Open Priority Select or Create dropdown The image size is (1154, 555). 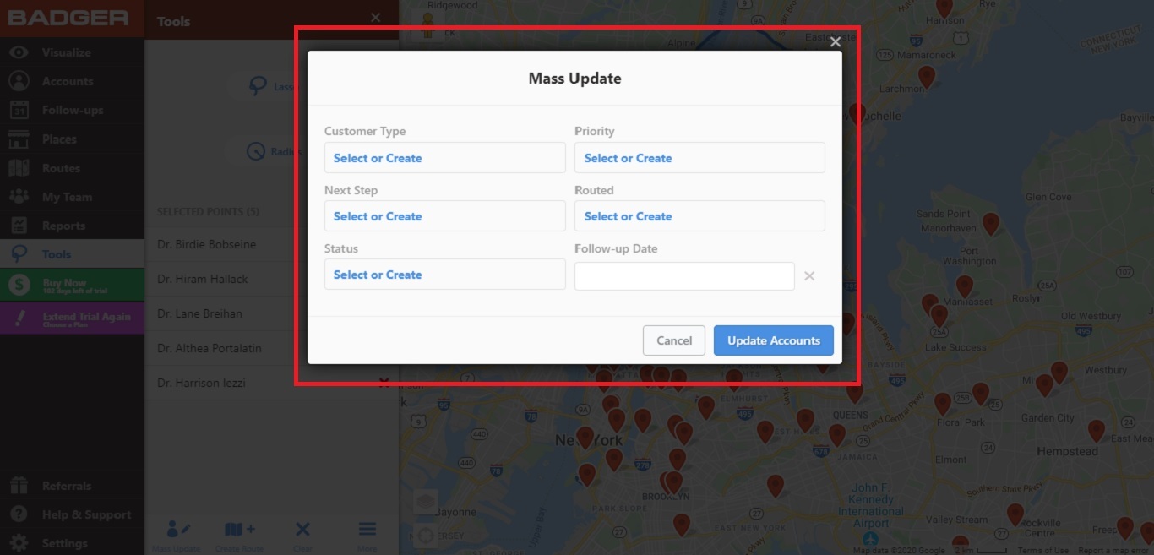click(699, 158)
